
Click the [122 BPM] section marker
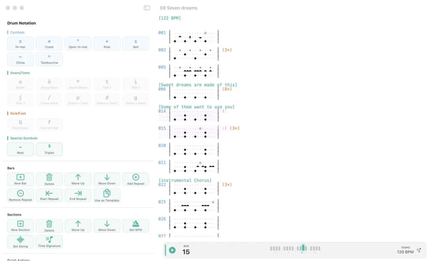coord(170,18)
